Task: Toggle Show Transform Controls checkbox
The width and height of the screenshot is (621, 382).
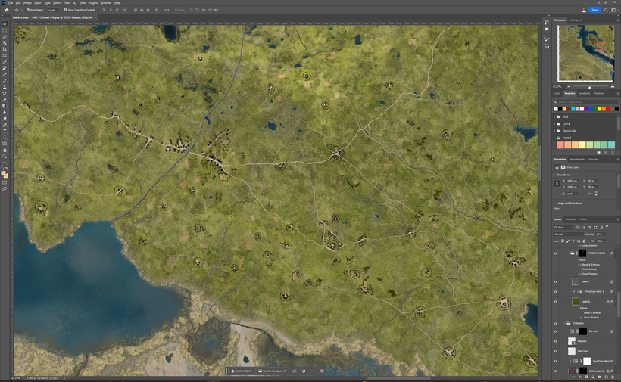Action: (65, 10)
